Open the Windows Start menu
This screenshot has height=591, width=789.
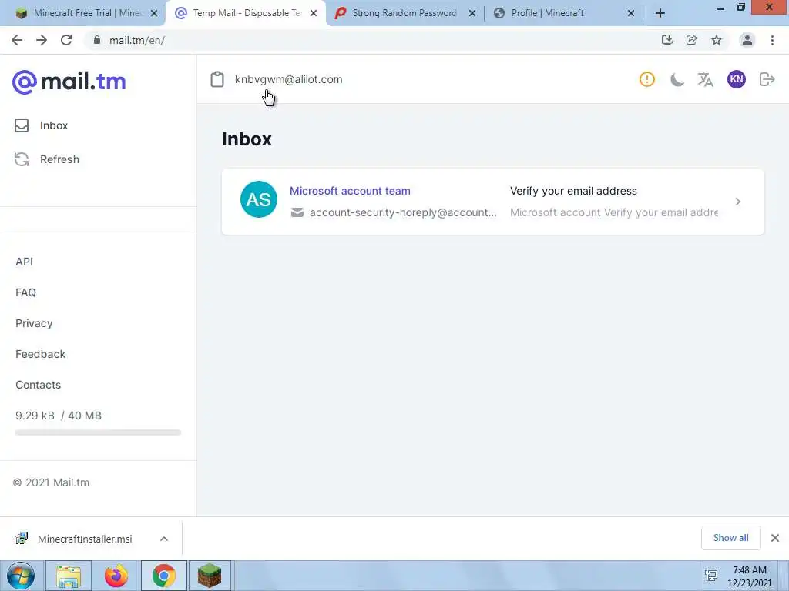click(x=21, y=576)
